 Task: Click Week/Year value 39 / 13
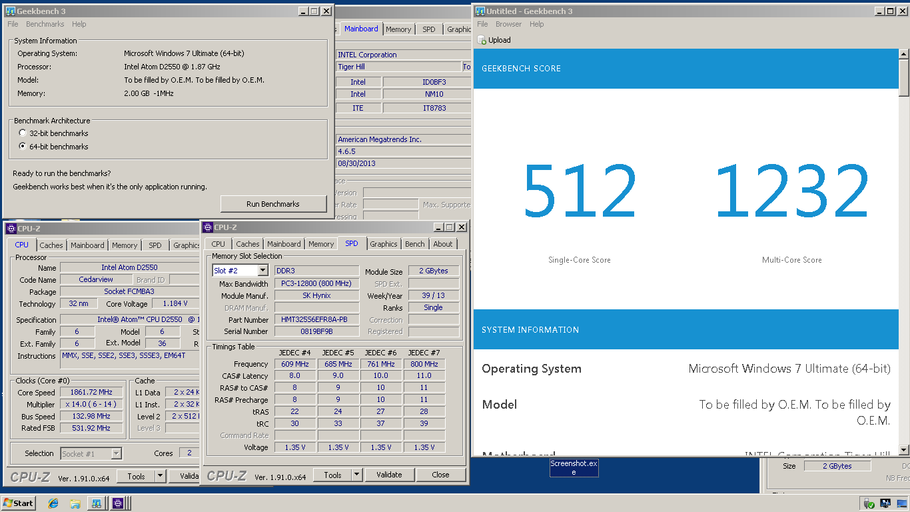(x=433, y=295)
